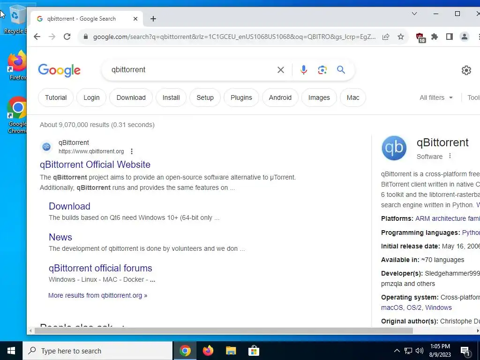Open a new tab with the plus button
The image size is (480, 360).
click(x=153, y=19)
